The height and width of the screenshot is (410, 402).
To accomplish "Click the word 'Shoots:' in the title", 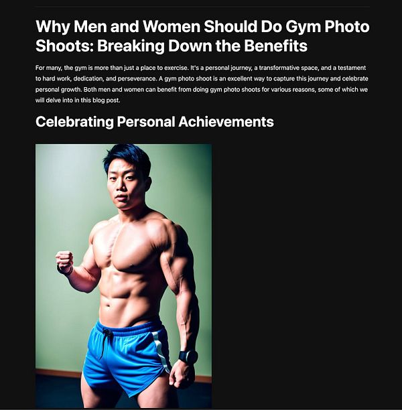I will point(64,46).
